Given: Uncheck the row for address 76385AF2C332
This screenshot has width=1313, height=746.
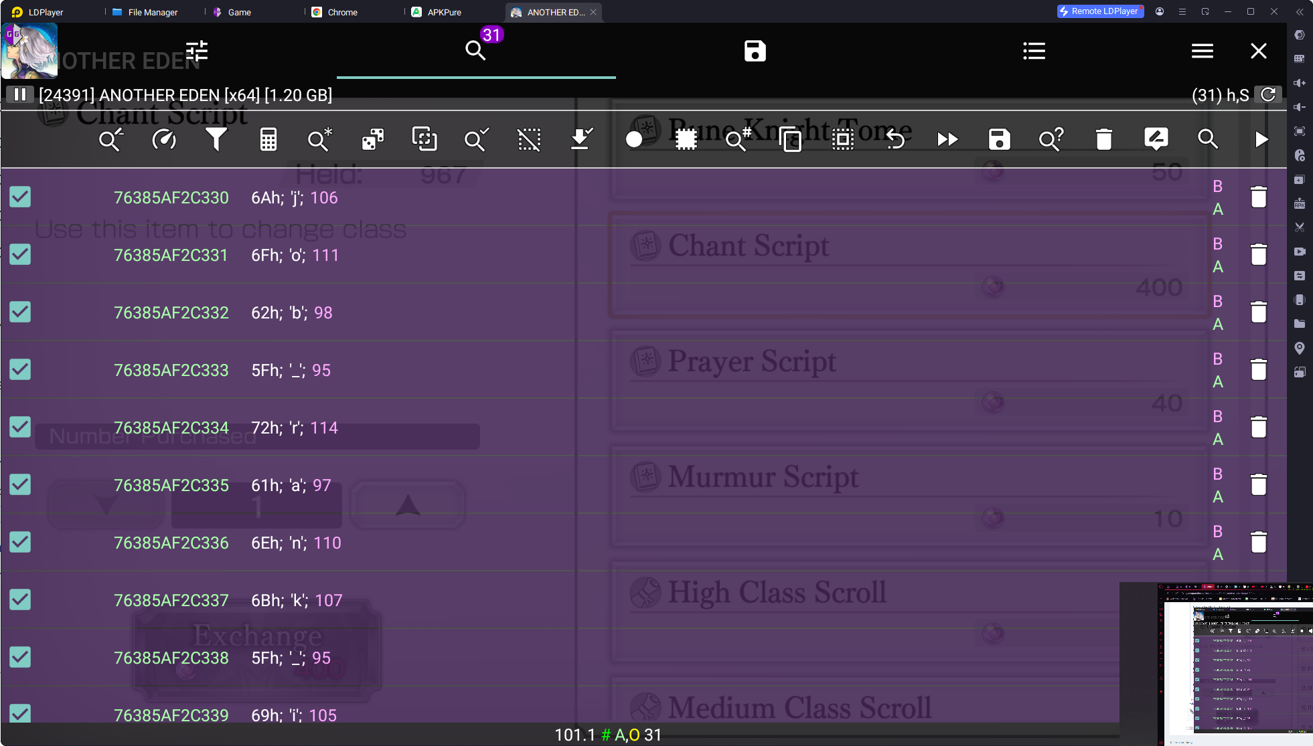Looking at the screenshot, I should [20, 312].
